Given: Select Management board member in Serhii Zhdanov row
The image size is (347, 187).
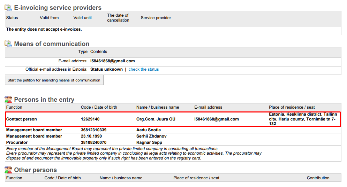Looking at the screenshot, I should (x=34, y=136).
